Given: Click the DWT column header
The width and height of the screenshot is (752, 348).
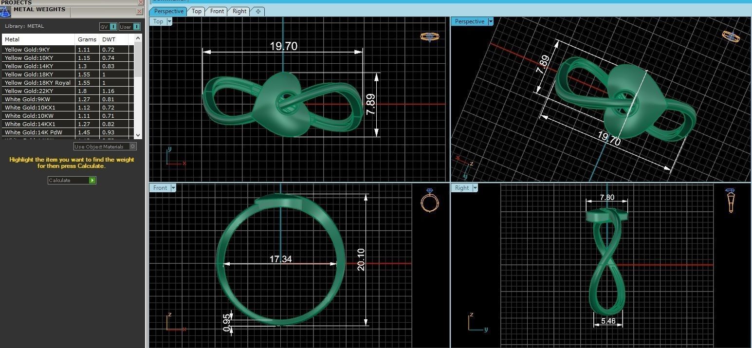Looking at the screenshot, I should point(114,39).
